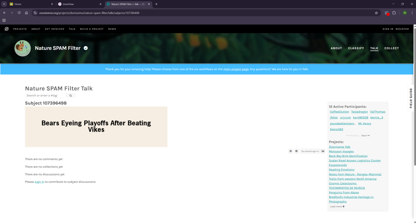Open the Nature SPAM Filter squirrel avatar
The image size is (416, 224).
pyautogui.click(x=23, y=48)
